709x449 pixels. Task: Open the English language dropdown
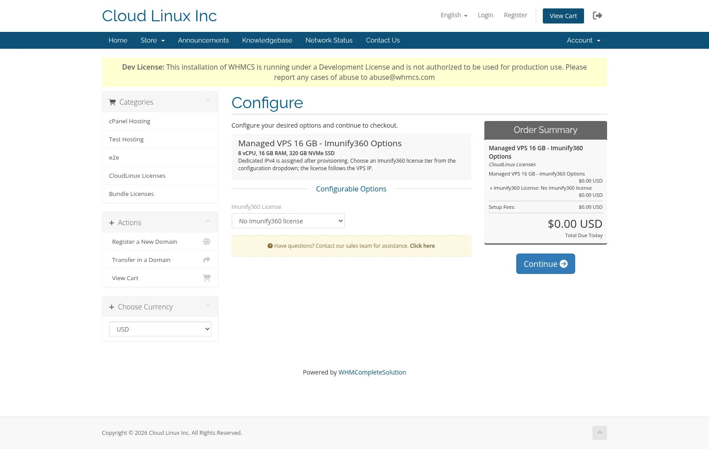(x=454, y=15)
